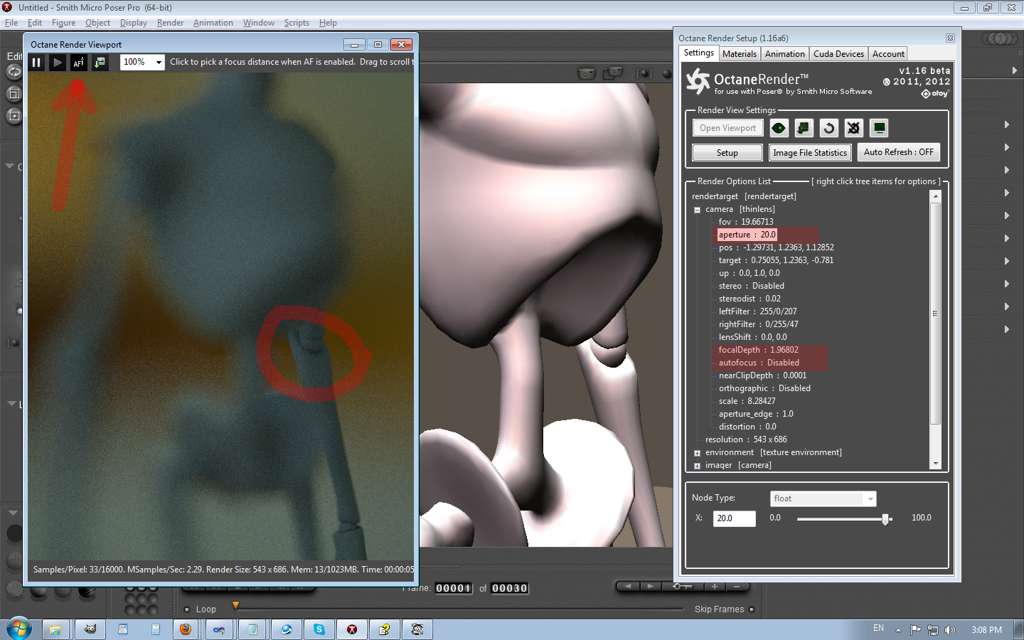Click the remove keyframe minus button

tap(737, 587)
